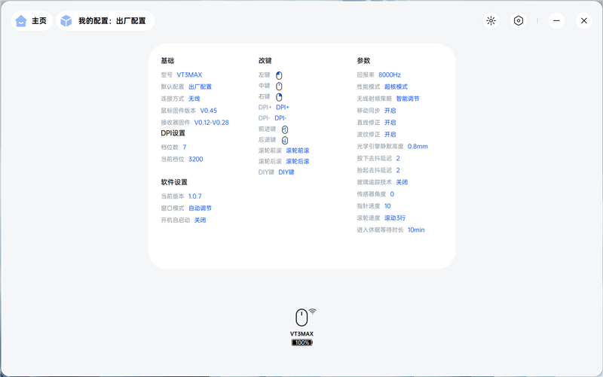Open 我的配置：出厂配置 tab
The image size is (603, 377).
106,21
